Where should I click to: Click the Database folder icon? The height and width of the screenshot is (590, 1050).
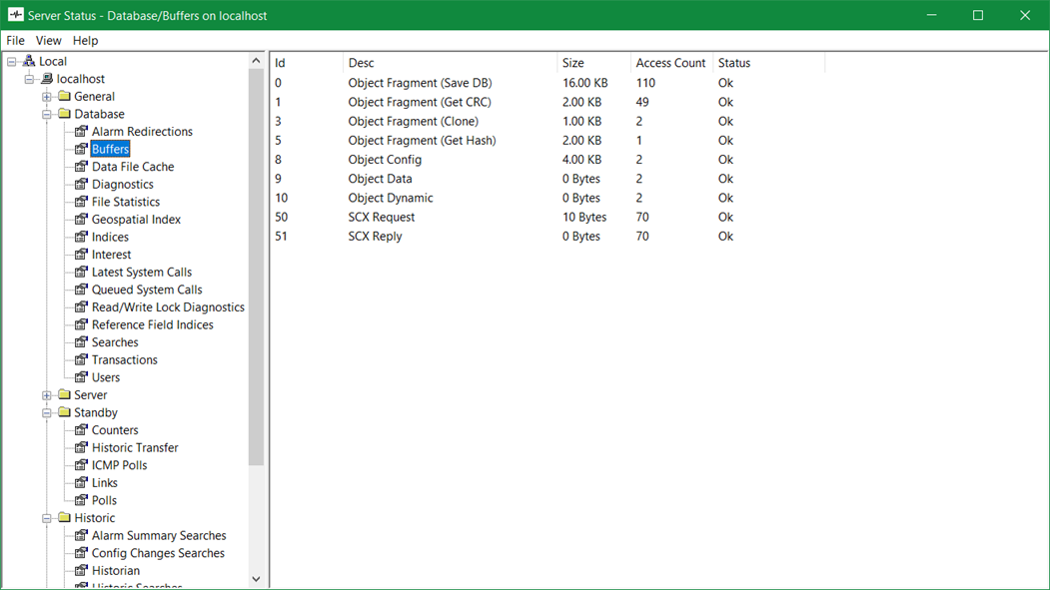[x=65, y=114]
